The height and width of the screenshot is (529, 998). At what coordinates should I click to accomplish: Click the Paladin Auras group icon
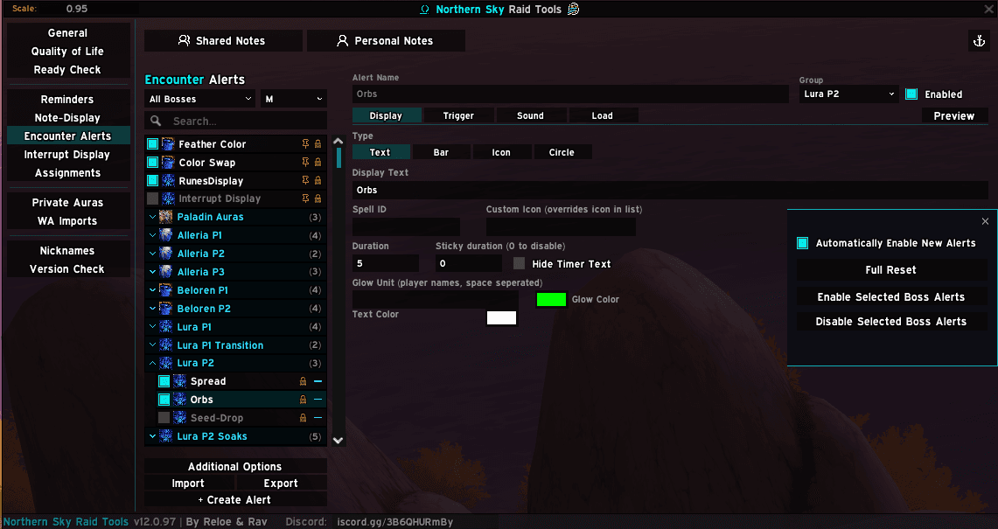pyautogui.click(x=165, y=217)
